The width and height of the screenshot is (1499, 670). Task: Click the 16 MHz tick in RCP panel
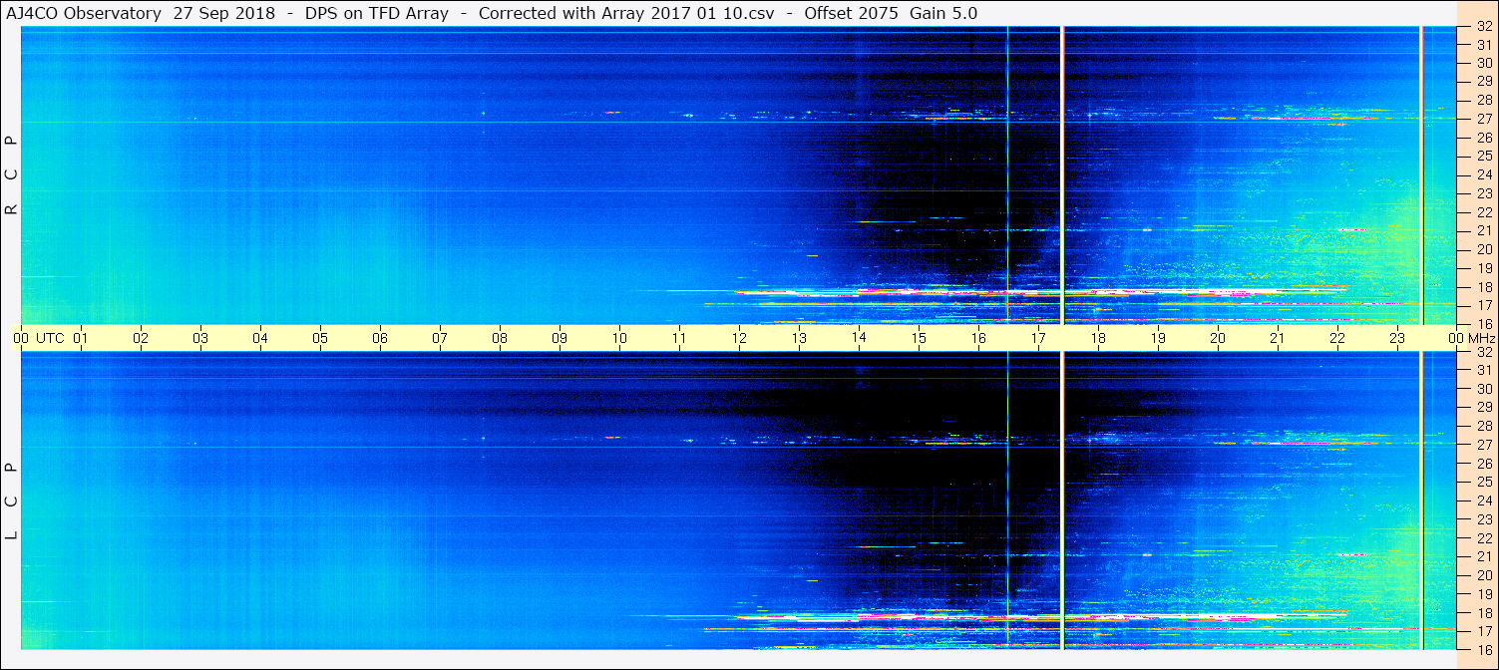point(1483,323)
